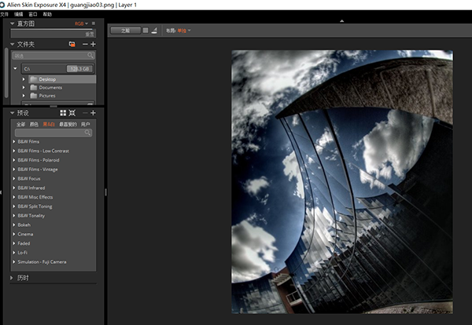Screen dimensions: 472x325
Task: Open the histogram panel menu icon
Action: click(x=93, y=24)
